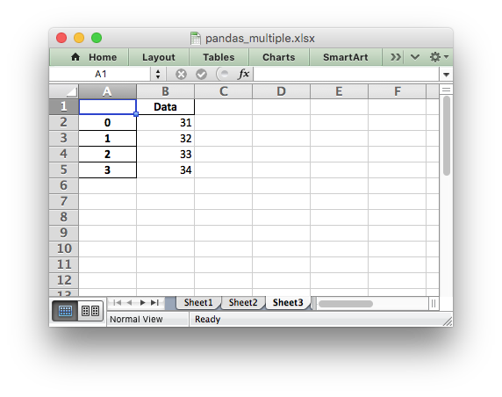The width and height of the screenshot is (502, 397).
Task: Show more ribbon tabs with double chevron
Action: tap(396, 57)
